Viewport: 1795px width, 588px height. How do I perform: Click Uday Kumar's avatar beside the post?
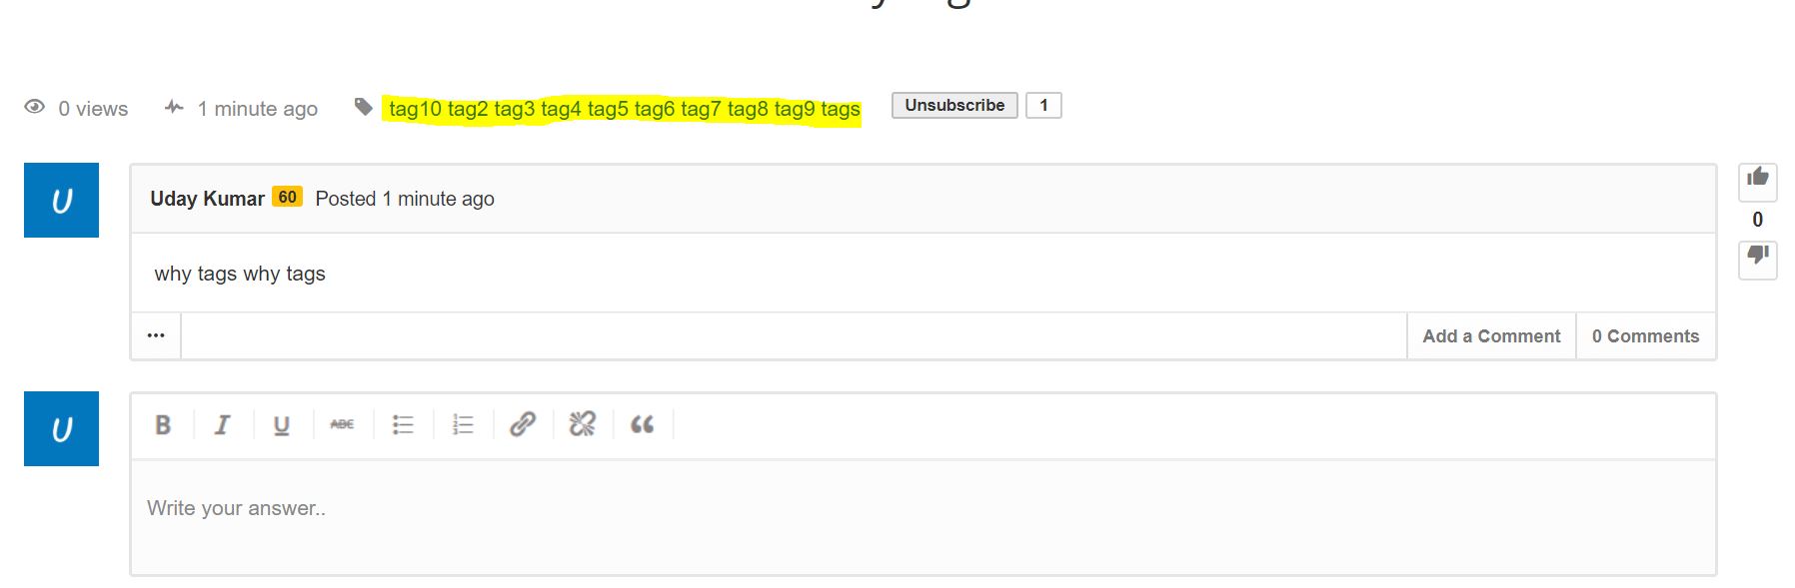(61, 200)
